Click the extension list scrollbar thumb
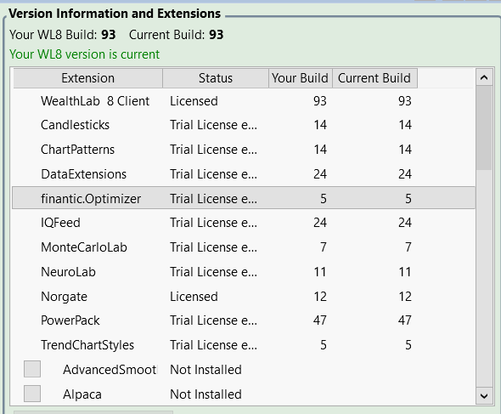This screenshot has height=414, width=501. [484, 128]
